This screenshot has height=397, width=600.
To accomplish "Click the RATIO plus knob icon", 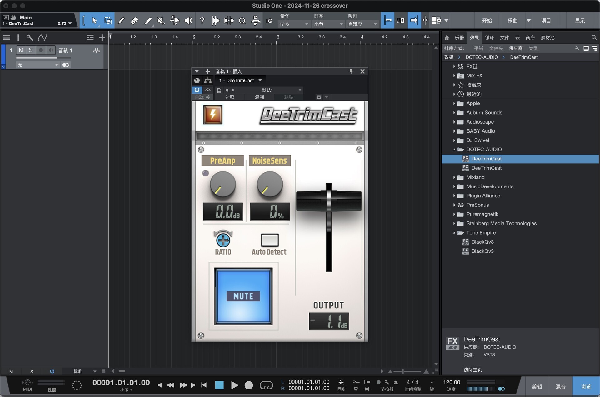I will pyautogui.click(x=223, y=240).
